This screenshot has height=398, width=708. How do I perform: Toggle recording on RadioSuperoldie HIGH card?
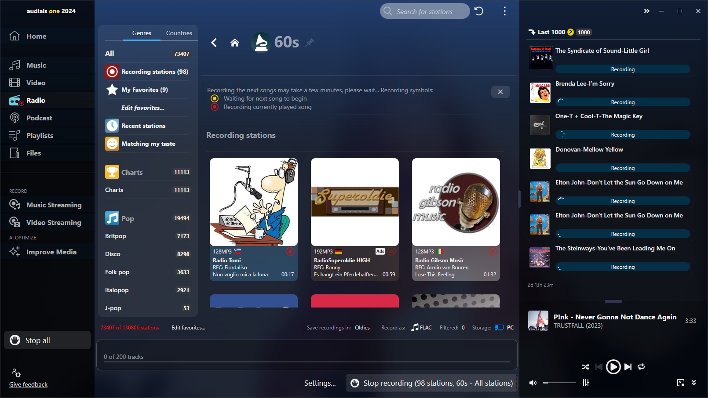(x=391, y=251)
